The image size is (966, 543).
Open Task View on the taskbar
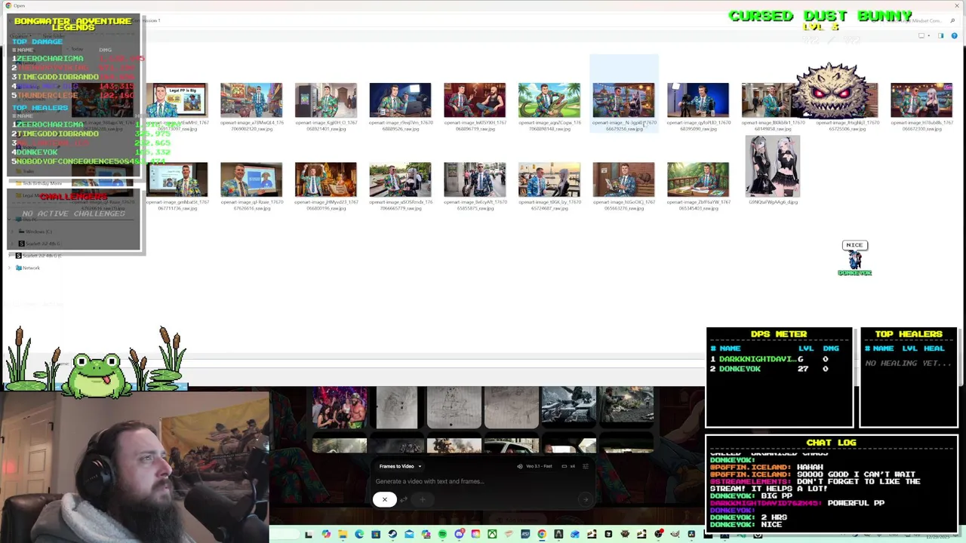click(x=308, y=535)
